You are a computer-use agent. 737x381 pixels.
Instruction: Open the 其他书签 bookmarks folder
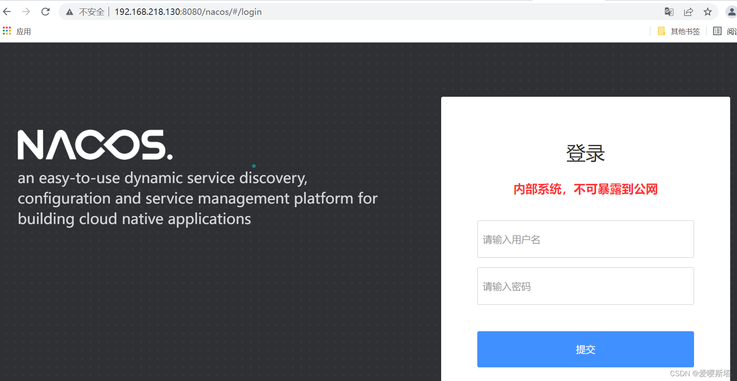(679, 31)
